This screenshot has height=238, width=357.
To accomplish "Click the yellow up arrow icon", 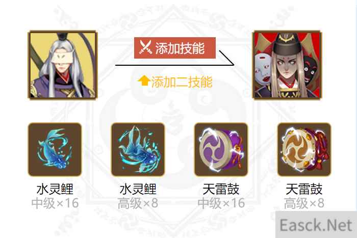I will tap(144, 81).
